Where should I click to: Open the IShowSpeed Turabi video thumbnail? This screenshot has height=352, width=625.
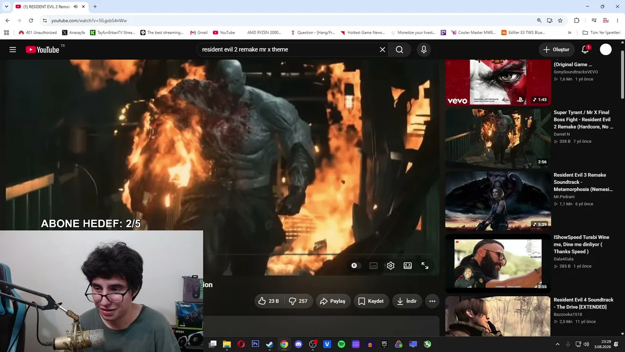click(498, 263)
